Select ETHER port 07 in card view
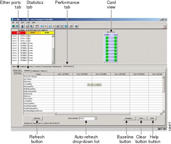 [x=107, y=57]
